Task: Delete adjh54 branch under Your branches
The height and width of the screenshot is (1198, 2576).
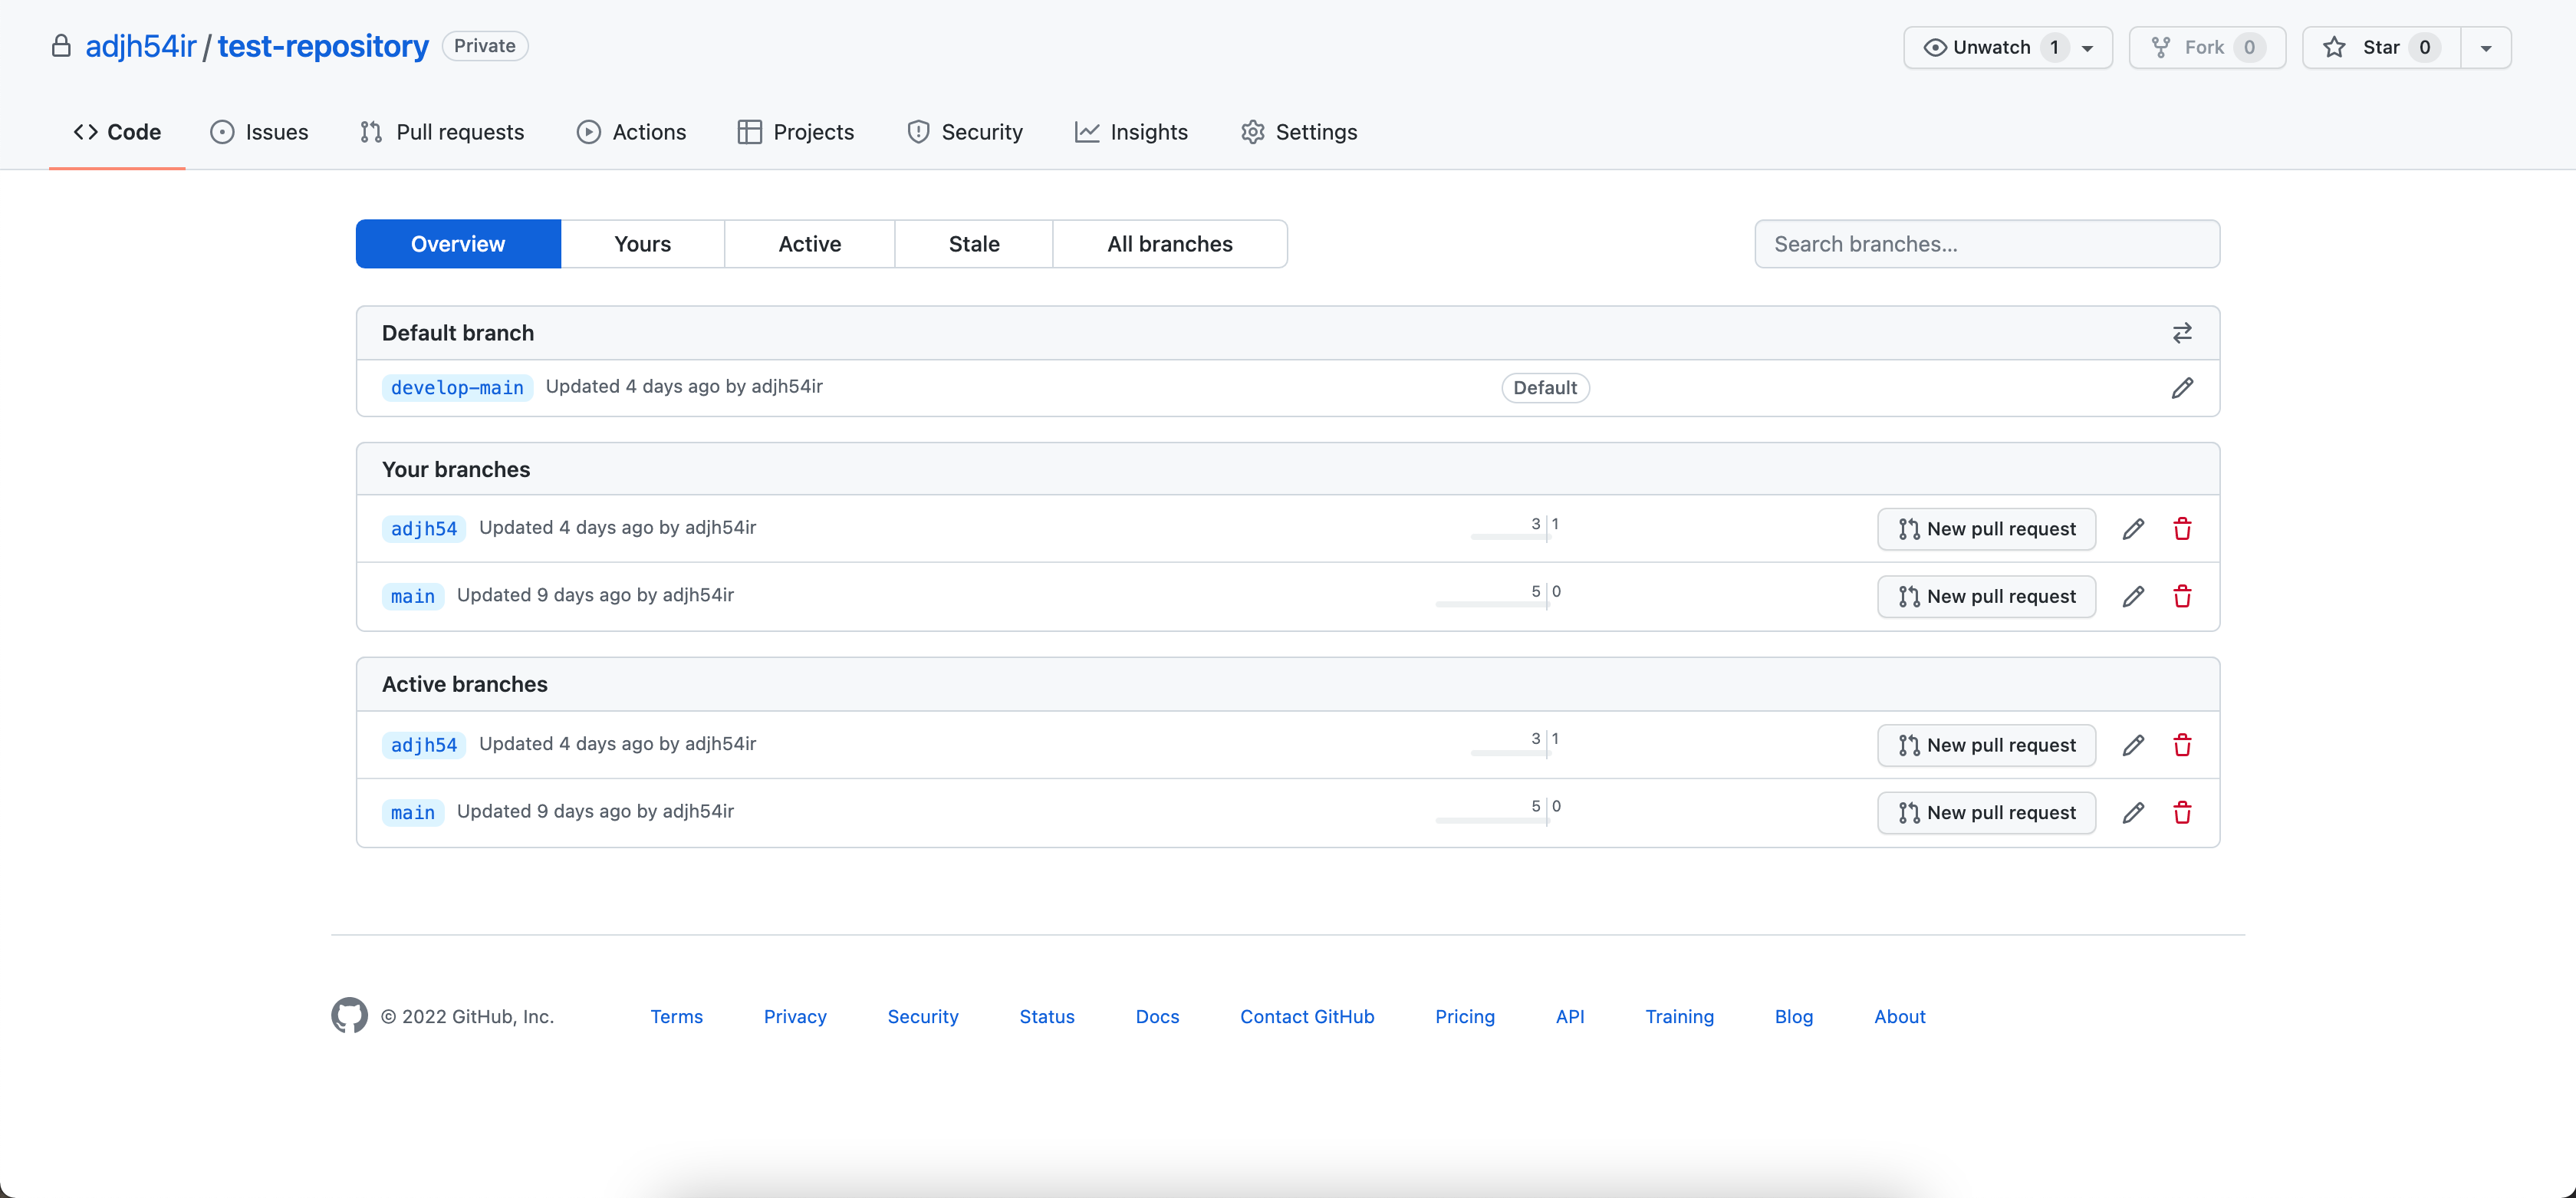Action: coord(2182,529)
